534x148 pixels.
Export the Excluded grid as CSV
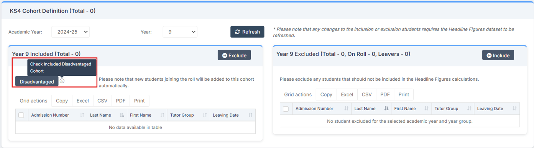click(367, 94)
